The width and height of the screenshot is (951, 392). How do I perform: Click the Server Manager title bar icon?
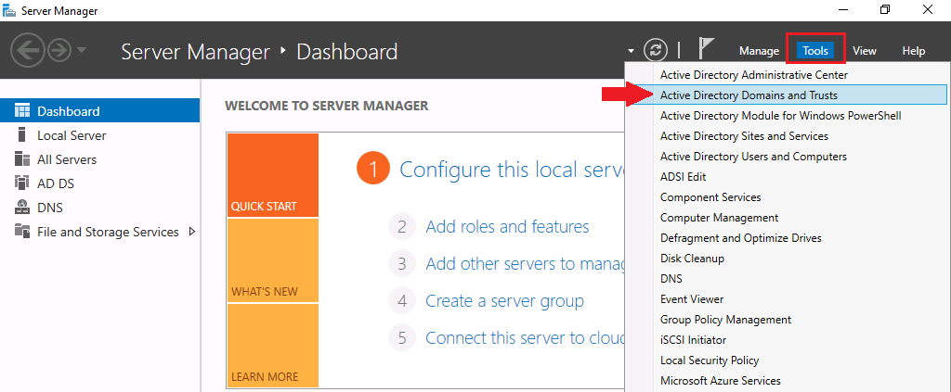(x=9, y=10)
